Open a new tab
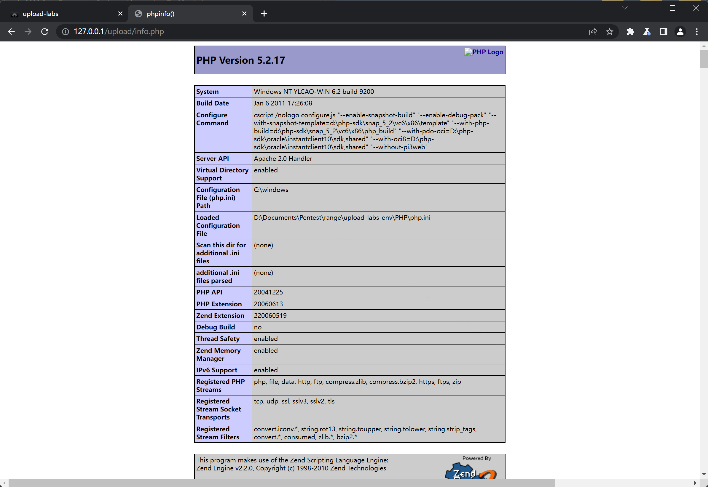 click(264, 13)
